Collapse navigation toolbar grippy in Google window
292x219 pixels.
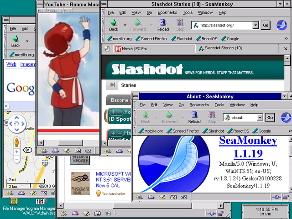[5, 42]
